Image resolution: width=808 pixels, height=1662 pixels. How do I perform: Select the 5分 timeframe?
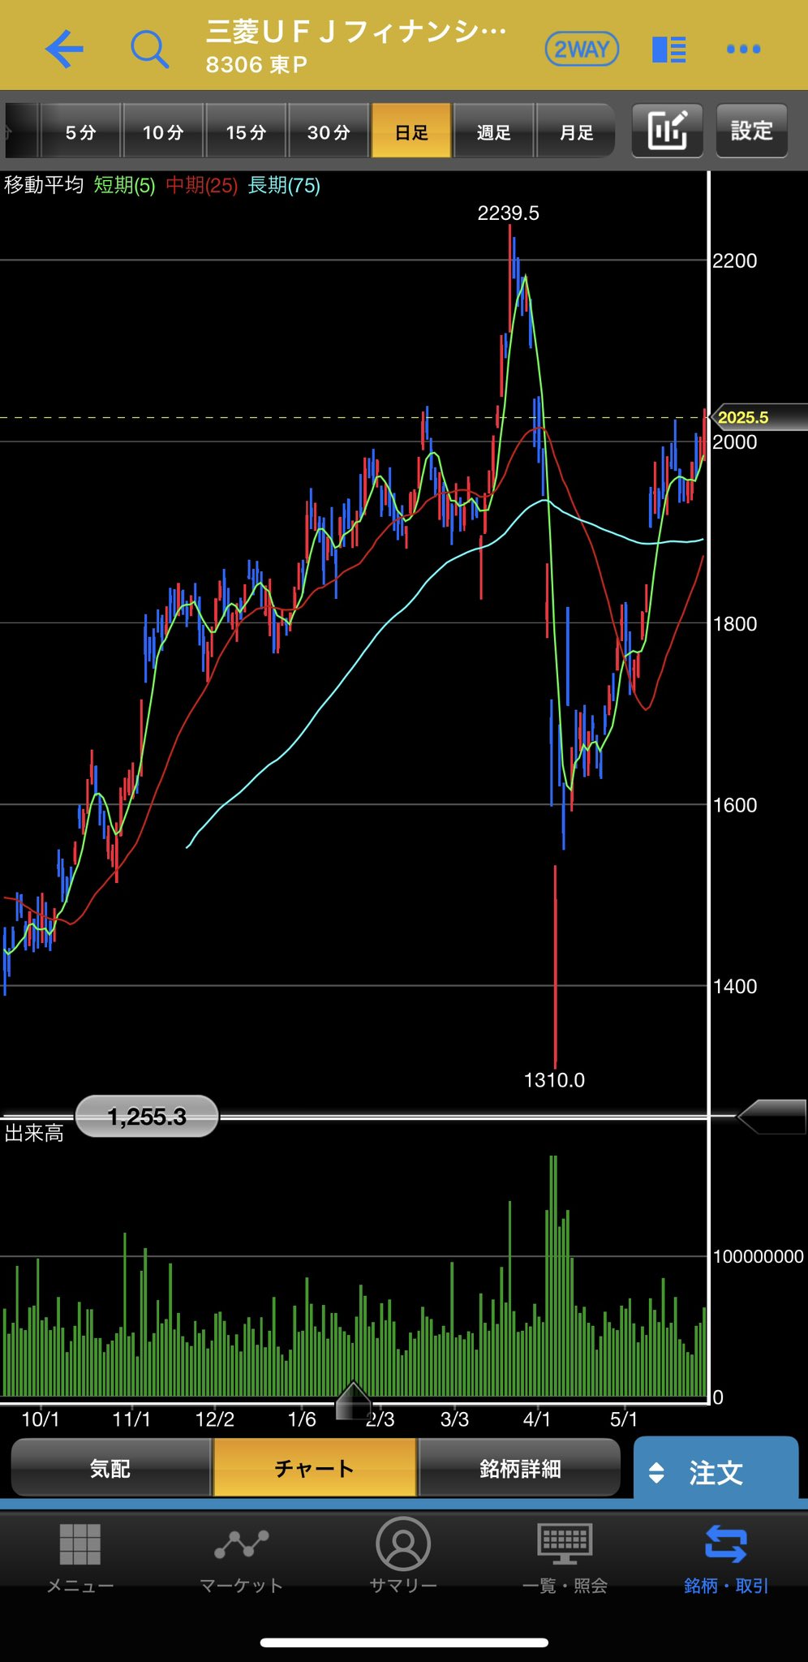(x=80, y=131)
